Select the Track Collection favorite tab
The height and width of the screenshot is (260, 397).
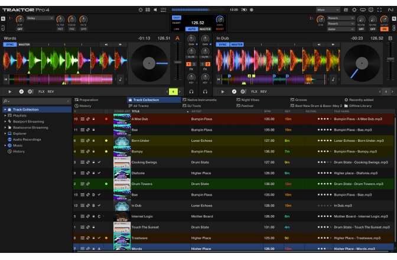click(154, 100)
